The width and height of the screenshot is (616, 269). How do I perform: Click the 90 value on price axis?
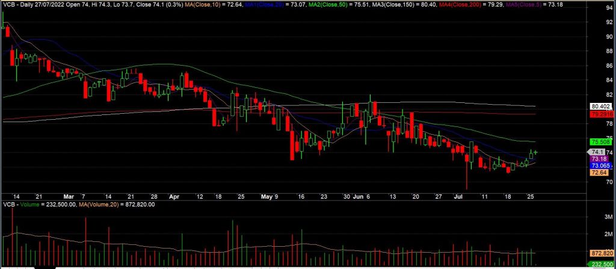tap(609, 37)
